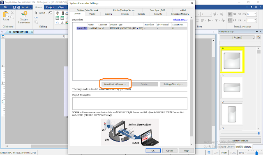Switch to the System tab
This screenshot has height=155, width=263.
[125, 14]
